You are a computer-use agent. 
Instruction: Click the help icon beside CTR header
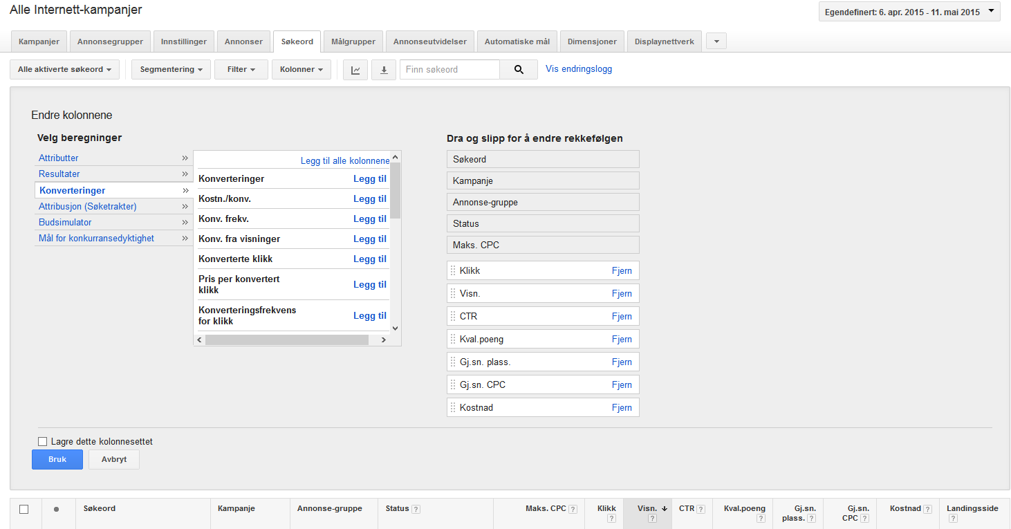pos(701,509)
